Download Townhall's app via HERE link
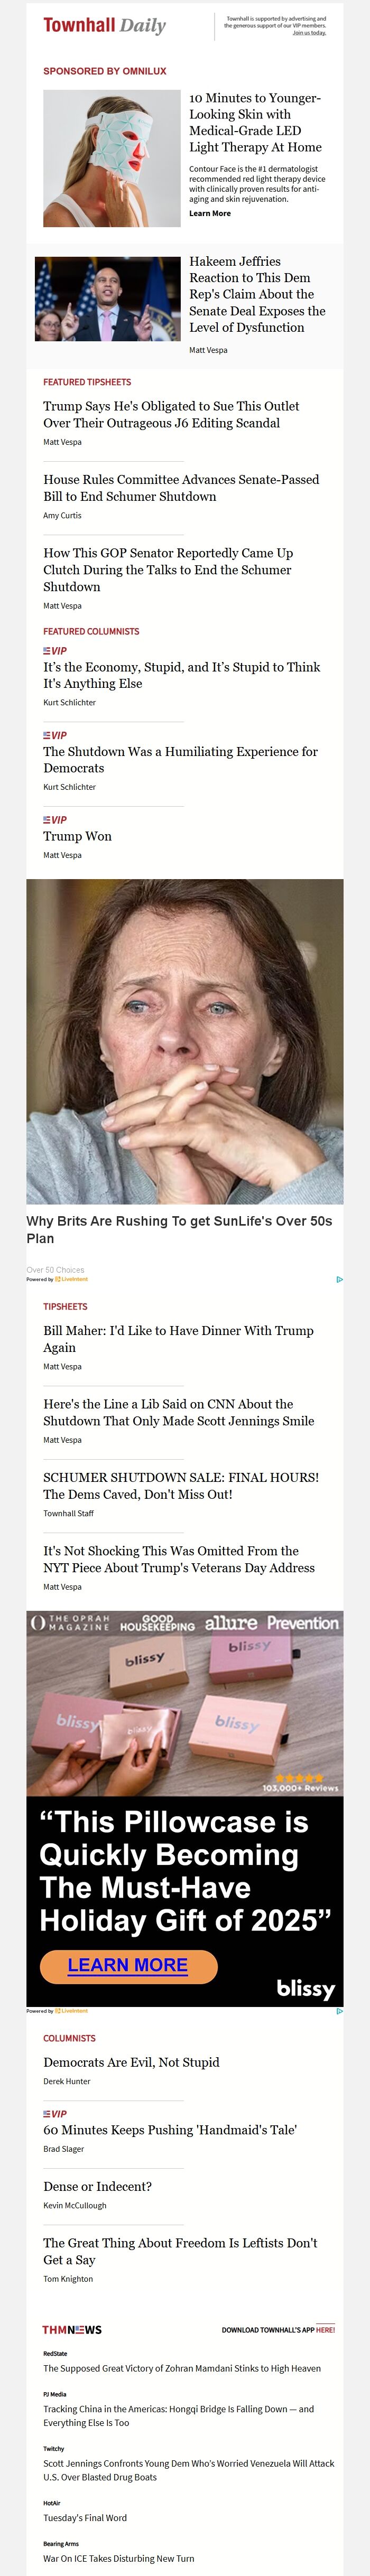Screen dimensions: 370x2576 tap(325, 2330)
